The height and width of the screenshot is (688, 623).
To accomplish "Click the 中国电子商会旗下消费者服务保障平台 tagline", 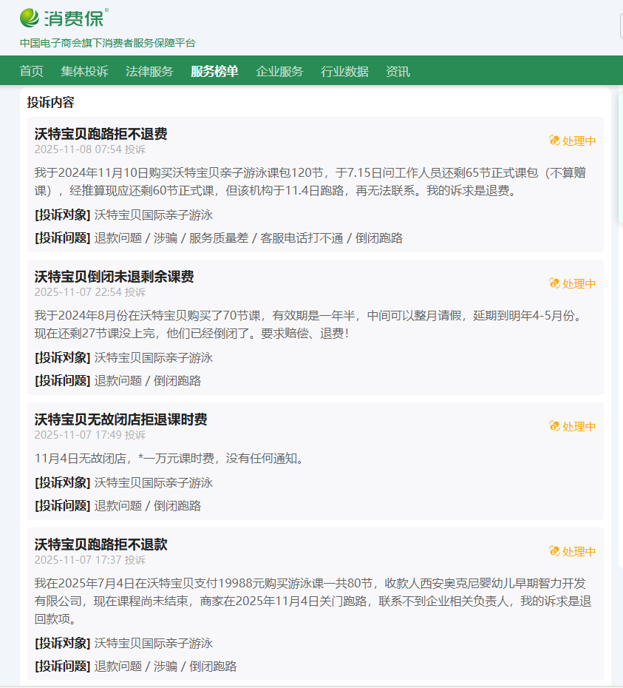I will click(108, 43).
